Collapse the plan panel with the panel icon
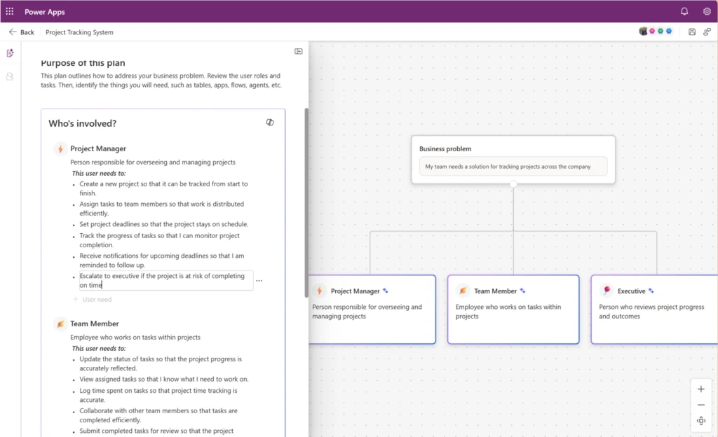718x437 pixels. (x=298, y=50)
